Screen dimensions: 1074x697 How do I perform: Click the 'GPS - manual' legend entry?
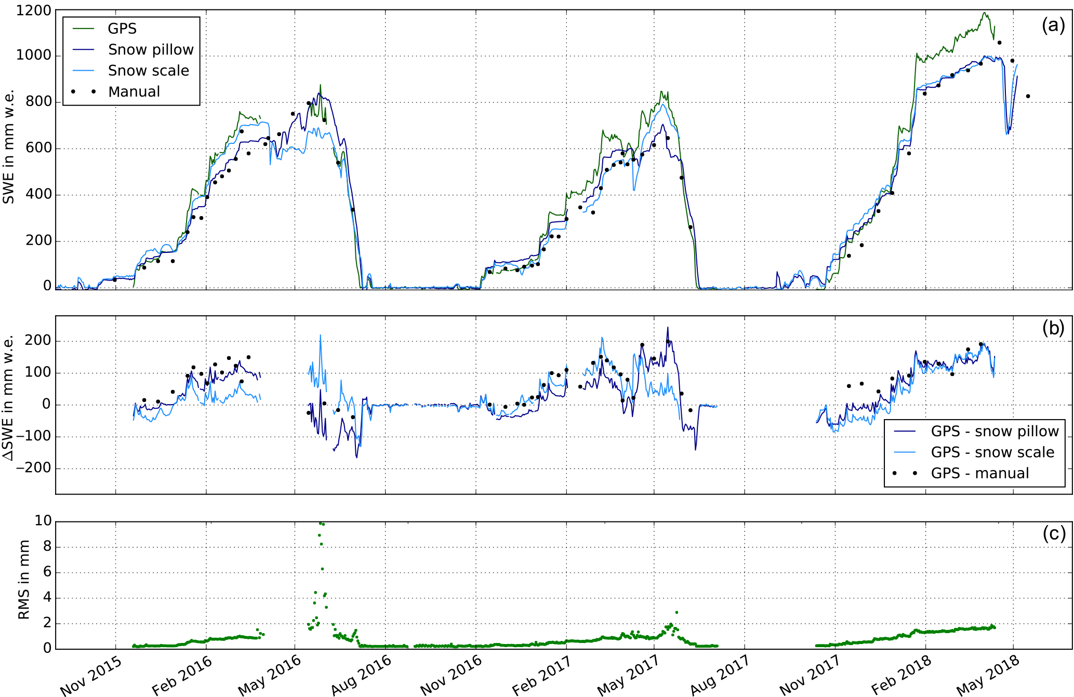979,474
